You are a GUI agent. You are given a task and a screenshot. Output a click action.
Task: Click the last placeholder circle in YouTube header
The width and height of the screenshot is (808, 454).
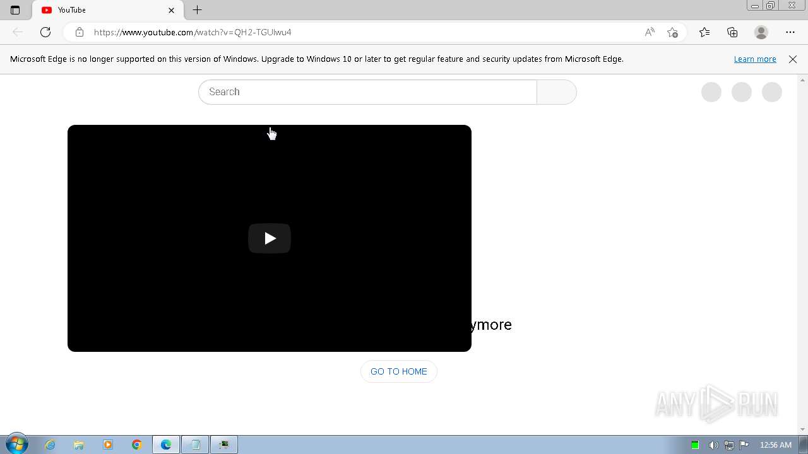[772, 92]
